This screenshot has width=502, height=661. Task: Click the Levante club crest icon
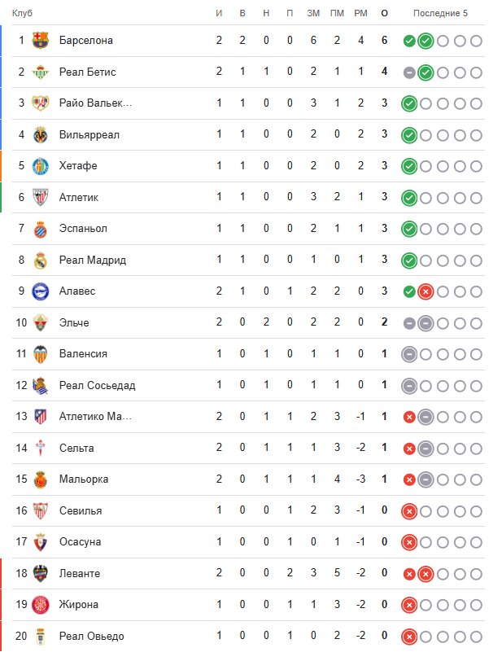click(x=40, y=574)
